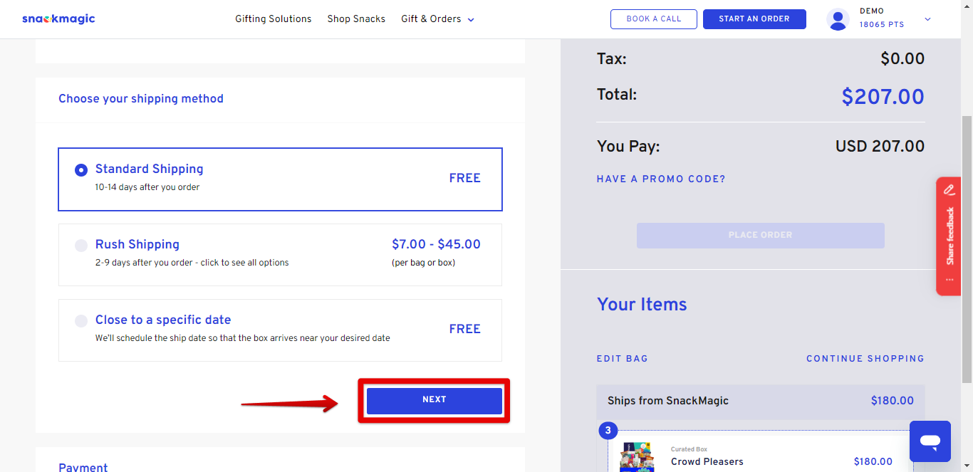Click the Share feedback pencil icon
This screenshot has width=973, height=472.
tap(949, 190)
